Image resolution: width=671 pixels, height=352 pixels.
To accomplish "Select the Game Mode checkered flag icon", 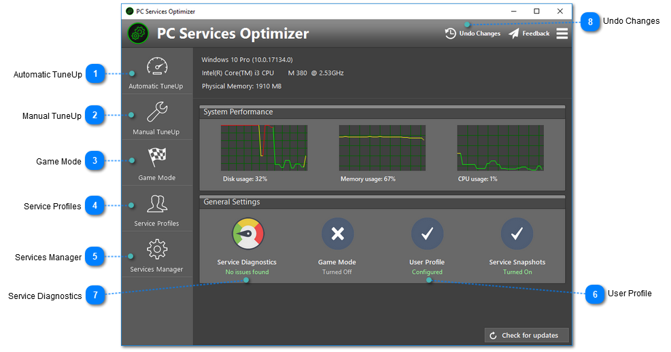I will click(157, 157).
